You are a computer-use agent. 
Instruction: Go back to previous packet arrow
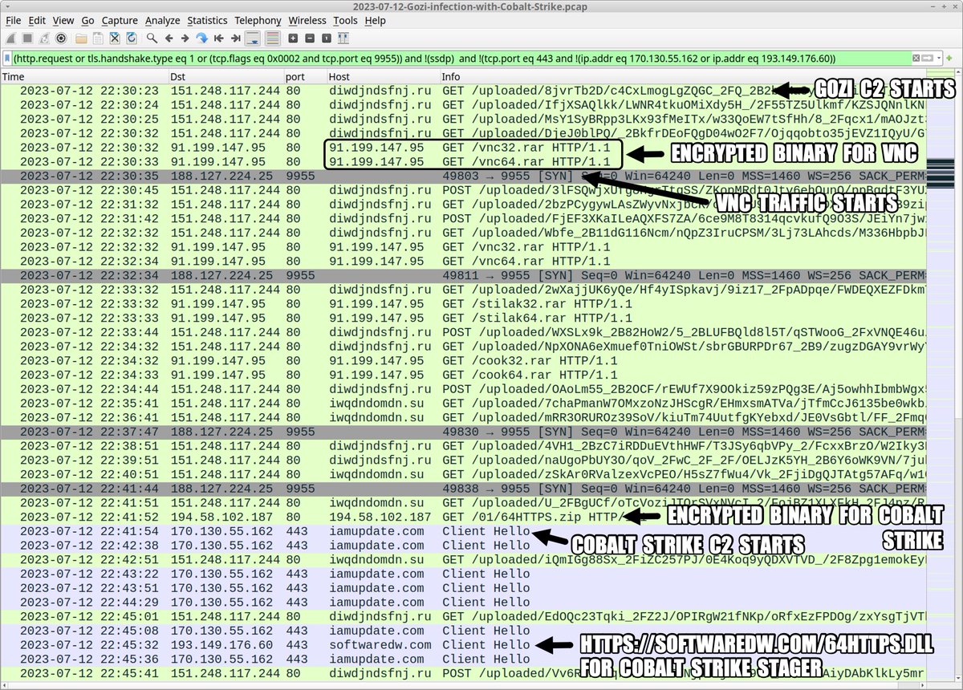169,38
